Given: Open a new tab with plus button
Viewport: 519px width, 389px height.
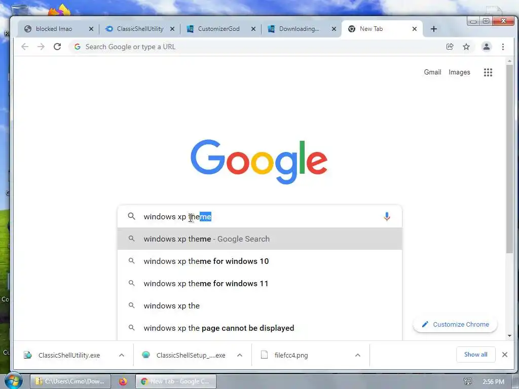Looking at the screenshot, I should (x=434, y=29).
